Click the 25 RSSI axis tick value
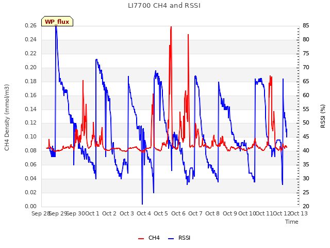 (x=306, y=192)
